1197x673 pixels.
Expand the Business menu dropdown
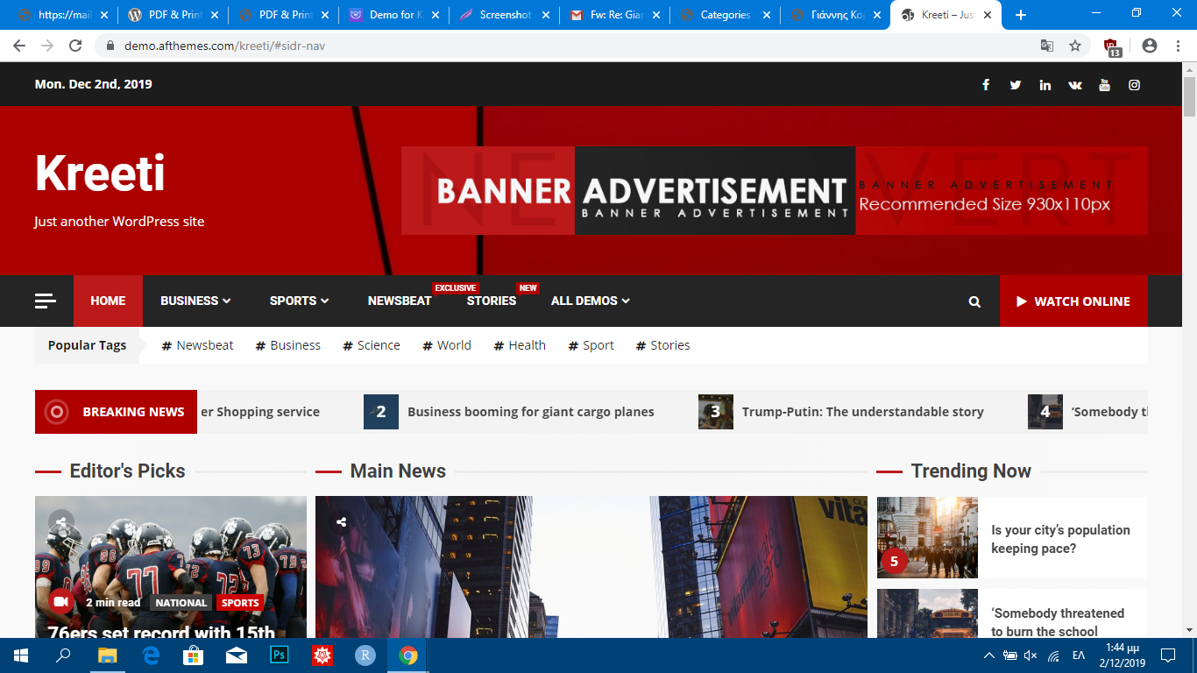point(195,301)
